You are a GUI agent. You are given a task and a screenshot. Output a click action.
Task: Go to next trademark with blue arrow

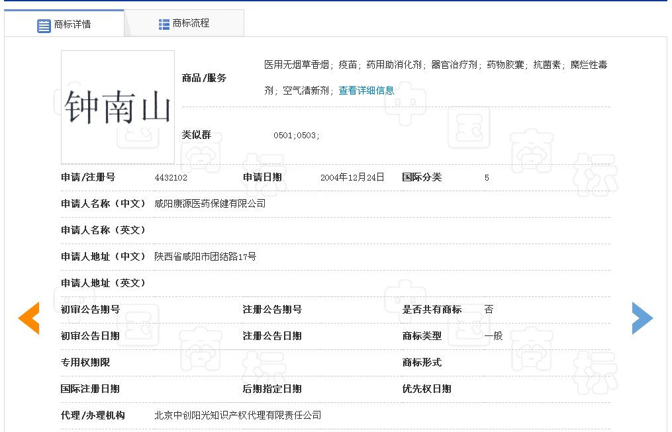pyautogui.click(x=642, y=318)
